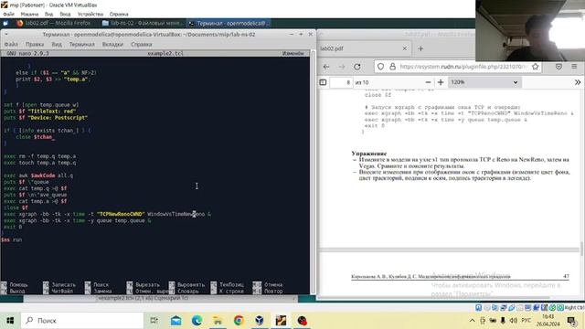Show hidden system tray icons
This screenshot has height=329, width=585.
pyautogui.click(x=472, y=321)
